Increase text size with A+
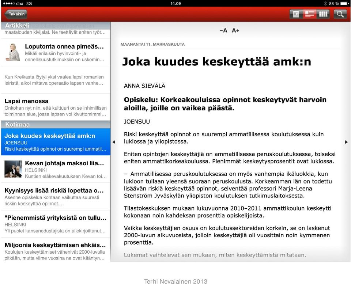The height and width of the screenshot is (284, 351). (x=235, y=30)
